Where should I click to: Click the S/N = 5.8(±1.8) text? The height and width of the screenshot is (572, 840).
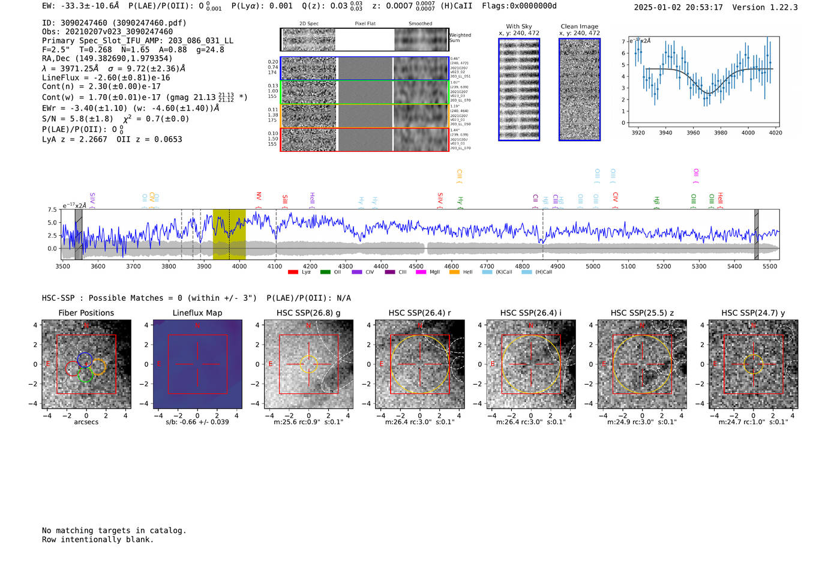click(x=77, y=119)
